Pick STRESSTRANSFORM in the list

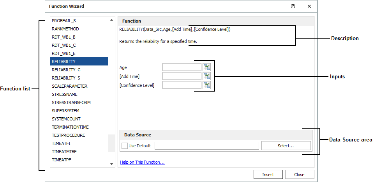(71, 102)
